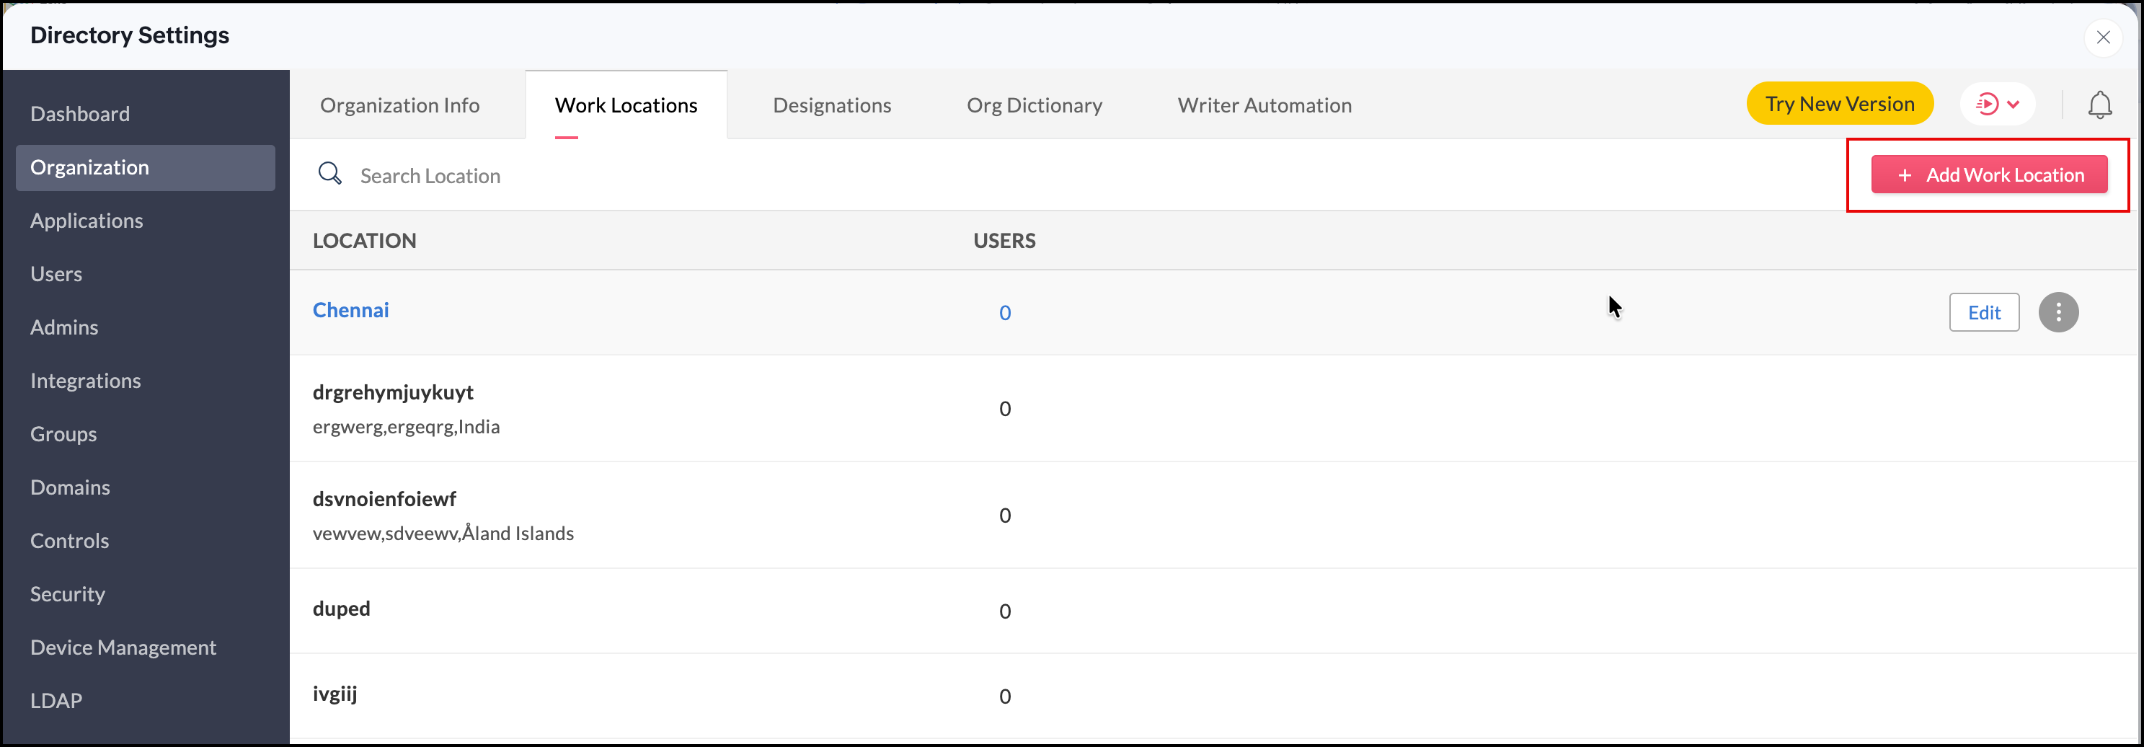
Task: Click the Chennai users count link
Action: pos(1004,313)
